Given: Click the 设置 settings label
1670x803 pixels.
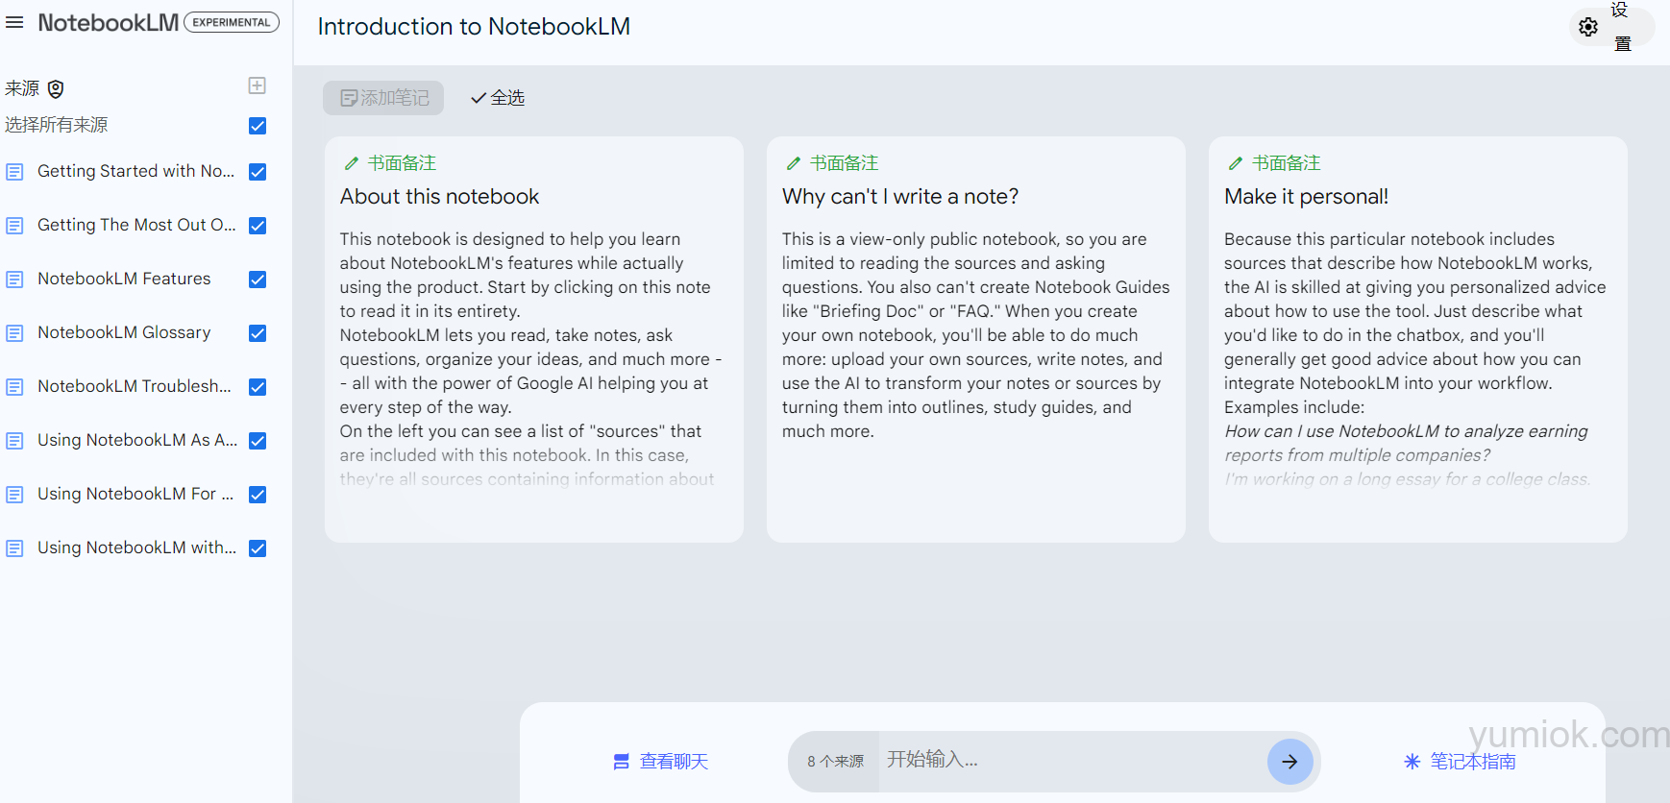Looking at the screenshot, I should pyautogui.click(x=1622, y=27).
